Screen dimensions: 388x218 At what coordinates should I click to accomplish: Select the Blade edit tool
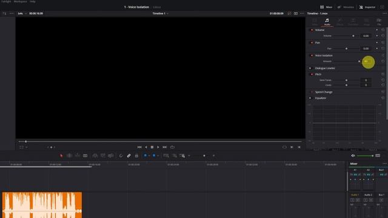[85, 156]
